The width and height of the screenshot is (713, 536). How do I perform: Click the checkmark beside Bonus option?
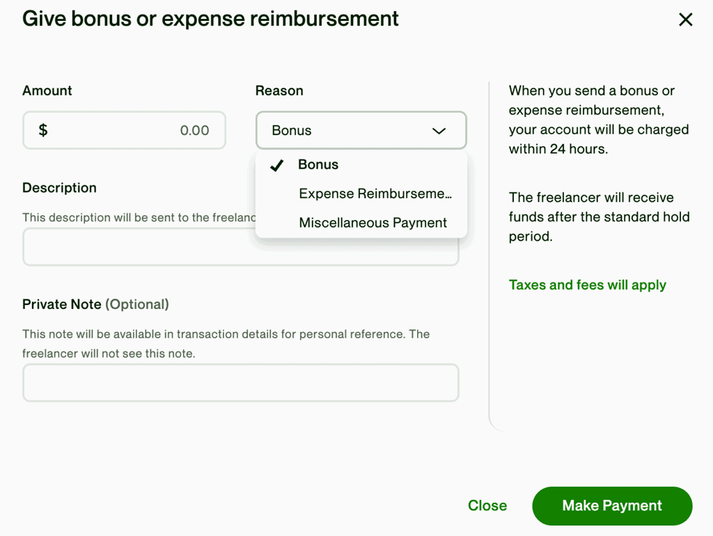276,165
